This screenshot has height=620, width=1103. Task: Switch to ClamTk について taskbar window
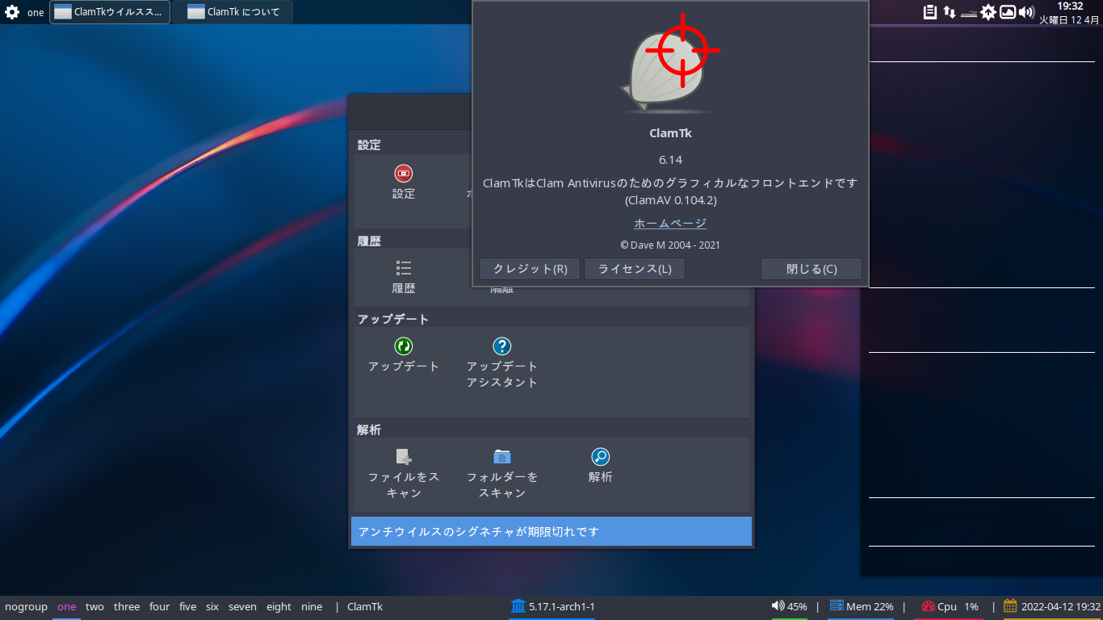(232, 12)
